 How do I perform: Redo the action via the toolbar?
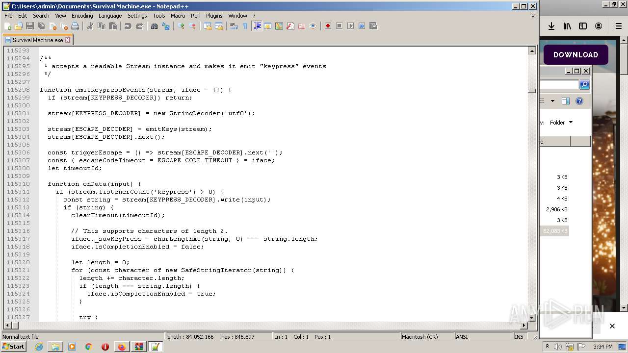[139, 26]
